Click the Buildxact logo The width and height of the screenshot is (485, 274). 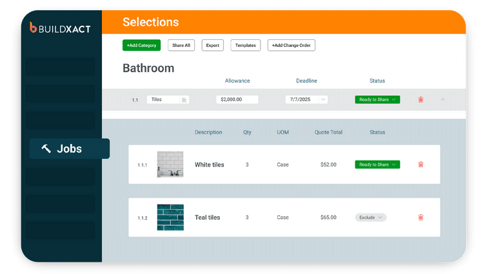(x=60, y=28)
